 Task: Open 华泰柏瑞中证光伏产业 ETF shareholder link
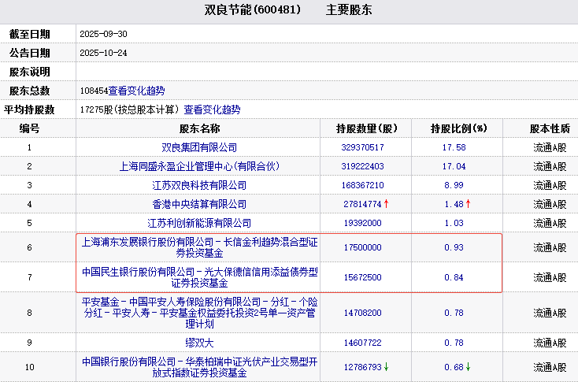(198, 367)
